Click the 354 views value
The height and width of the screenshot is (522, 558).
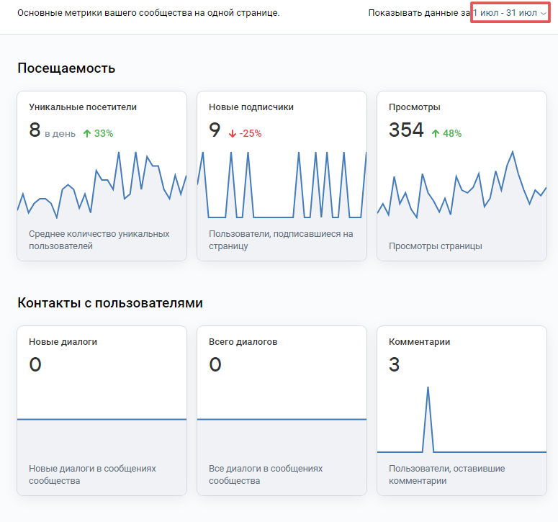[406, 130]
